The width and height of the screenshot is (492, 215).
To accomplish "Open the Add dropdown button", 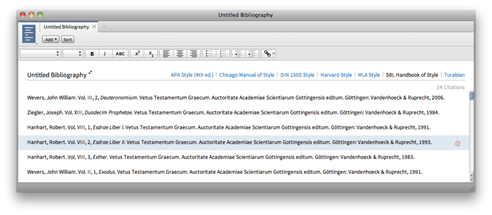I will coord(50,39).
